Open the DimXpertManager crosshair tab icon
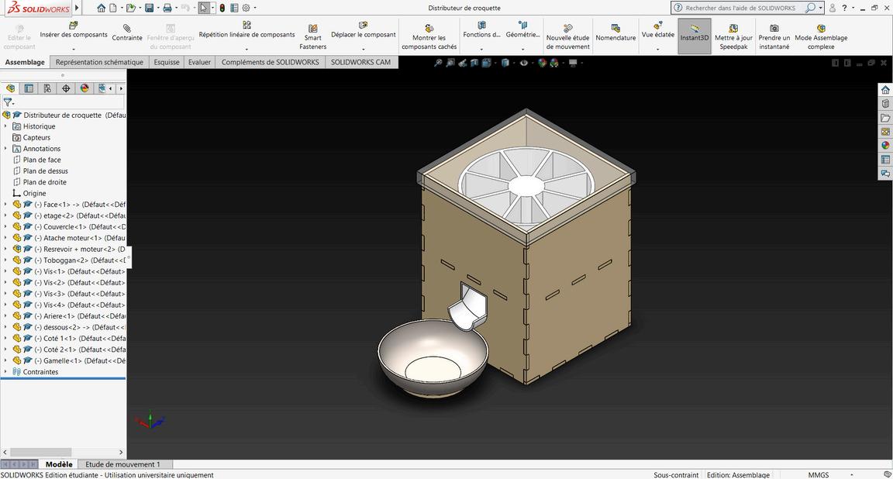893x479 pixels. pyautogui.click(x=66, y=88)
